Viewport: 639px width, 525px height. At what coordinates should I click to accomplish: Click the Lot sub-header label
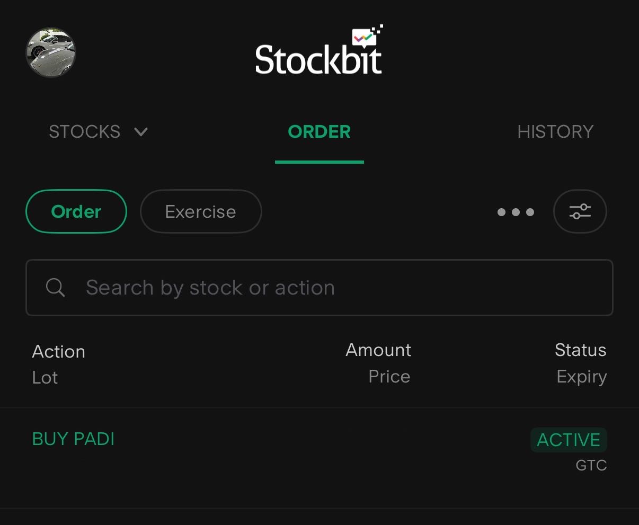45,378
